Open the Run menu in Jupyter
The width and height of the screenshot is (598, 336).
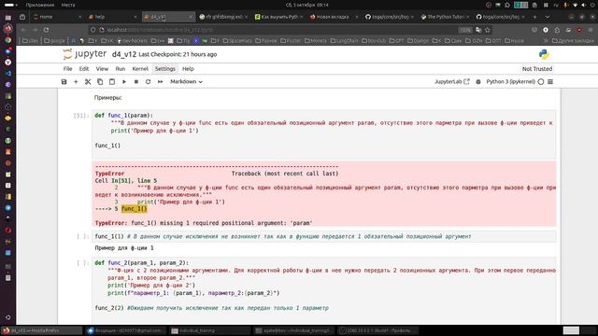click(121, 69)
